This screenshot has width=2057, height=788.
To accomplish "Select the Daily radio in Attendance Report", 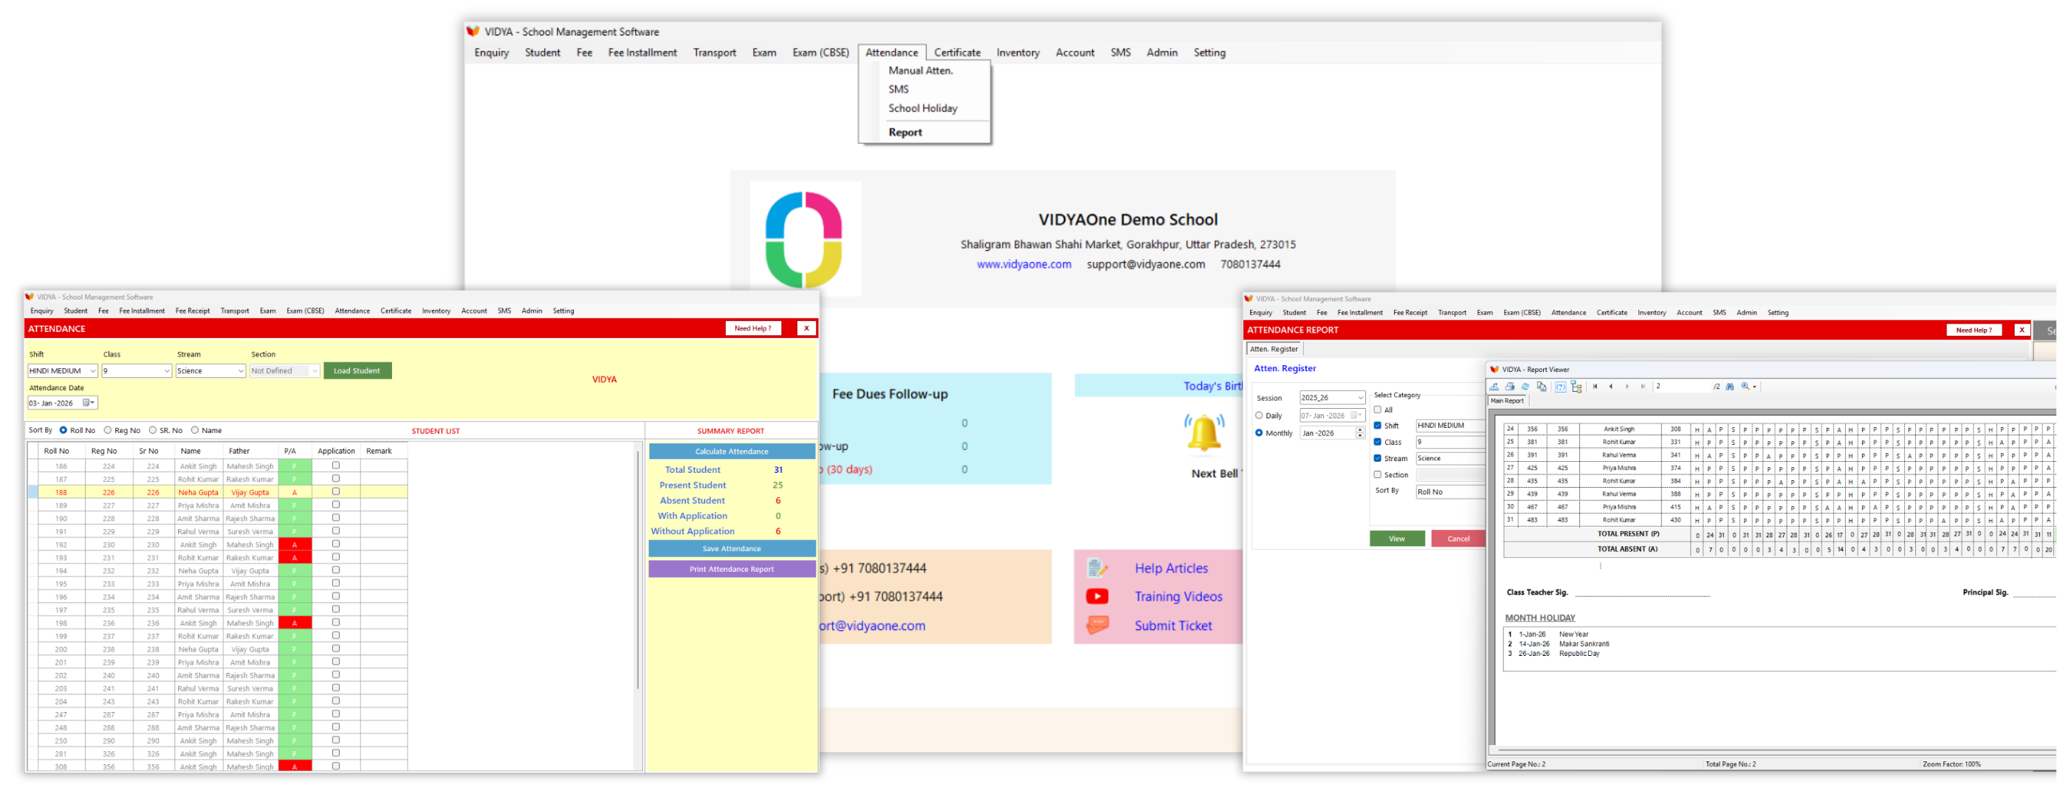I will click(1260, 416).
